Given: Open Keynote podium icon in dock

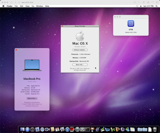Looking at the screenshot, I should pos(92,129).
